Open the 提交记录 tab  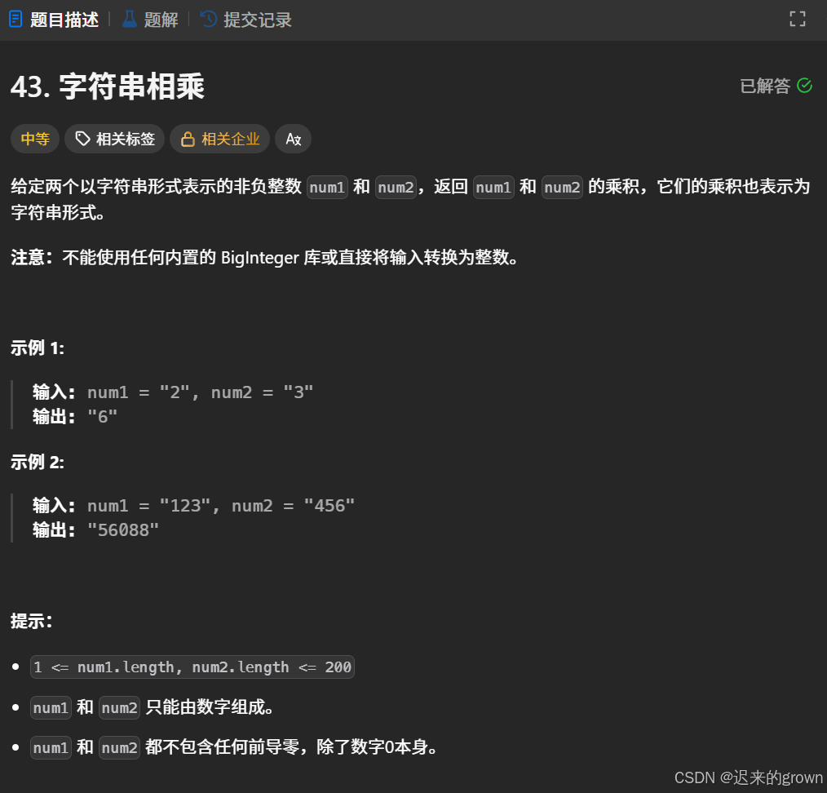(x=246, y=20)
